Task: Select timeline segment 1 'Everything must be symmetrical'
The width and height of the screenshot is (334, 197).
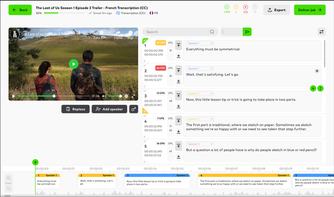Action: pyautogui.click(x=48, y=181)
